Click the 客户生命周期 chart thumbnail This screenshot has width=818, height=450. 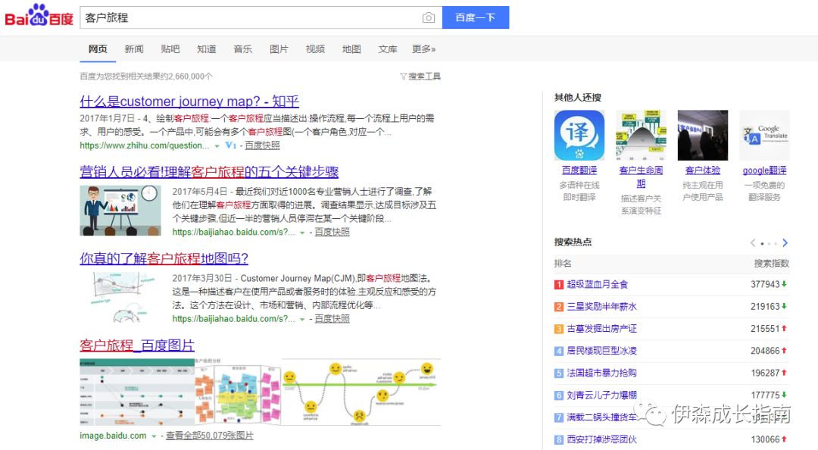pos(642,135)
